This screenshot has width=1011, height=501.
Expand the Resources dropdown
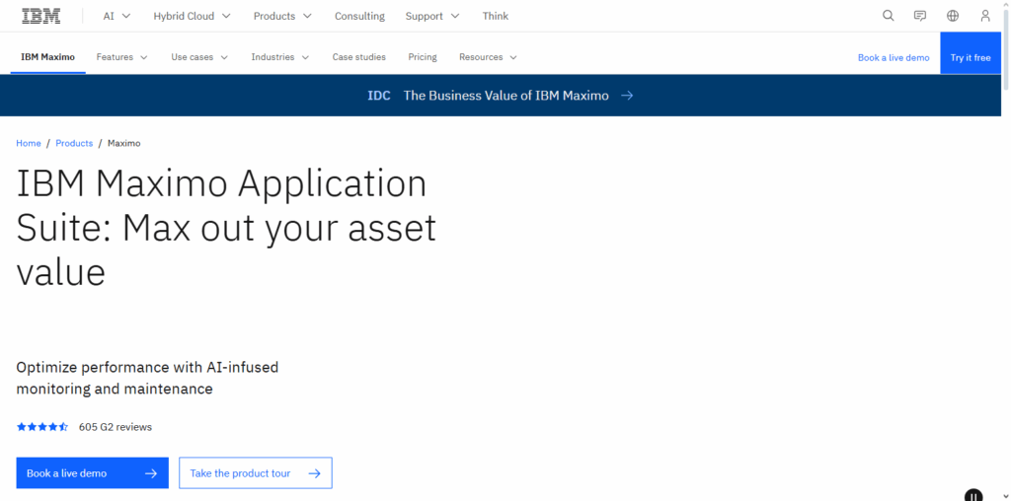[x=488, y=57]
